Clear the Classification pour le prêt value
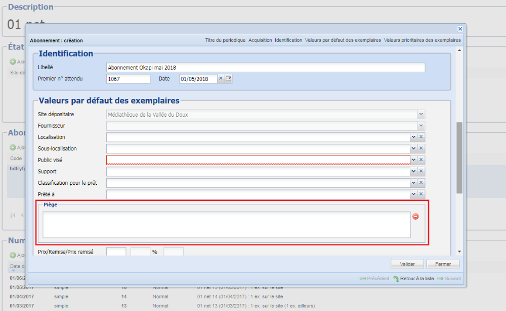Screen dimensions: 506x311 tap(421, 183)
